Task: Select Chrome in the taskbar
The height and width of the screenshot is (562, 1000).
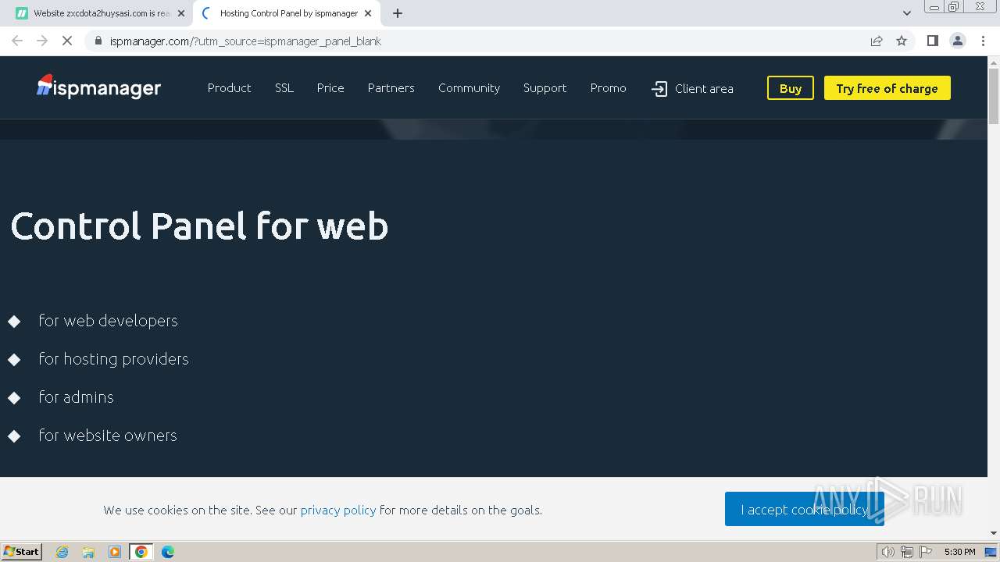Action: (x=141, y=552)
